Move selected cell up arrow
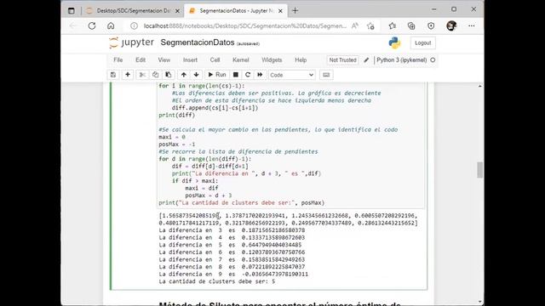 [184, 75]
